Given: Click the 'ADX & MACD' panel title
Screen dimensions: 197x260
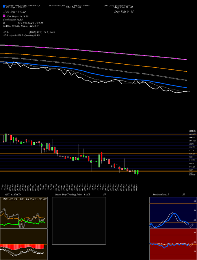Looking at the screenshot, I should point(13,195).
